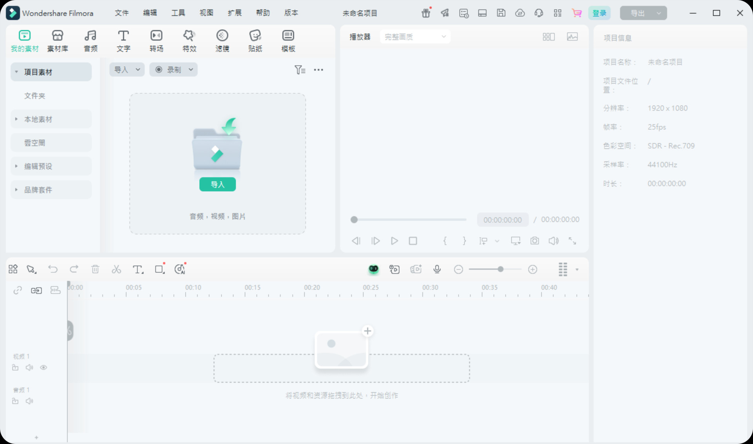The height and width of the screenshot is (444, 753).
Task: Click the green 导入 import button
Action: [218, 184]
